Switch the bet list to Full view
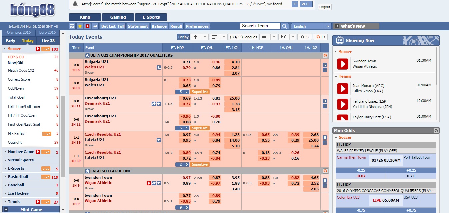The height and width of the screenshot is (213, 449). pyautogui.click(x=121, y=26)
